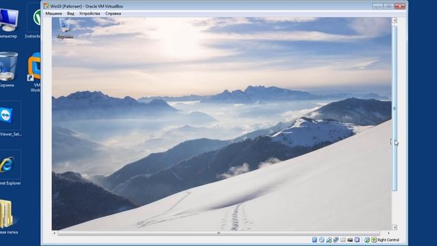Open the Вид menu
Viewport: 437px width, 246px height.
click(x=70, y=14)
